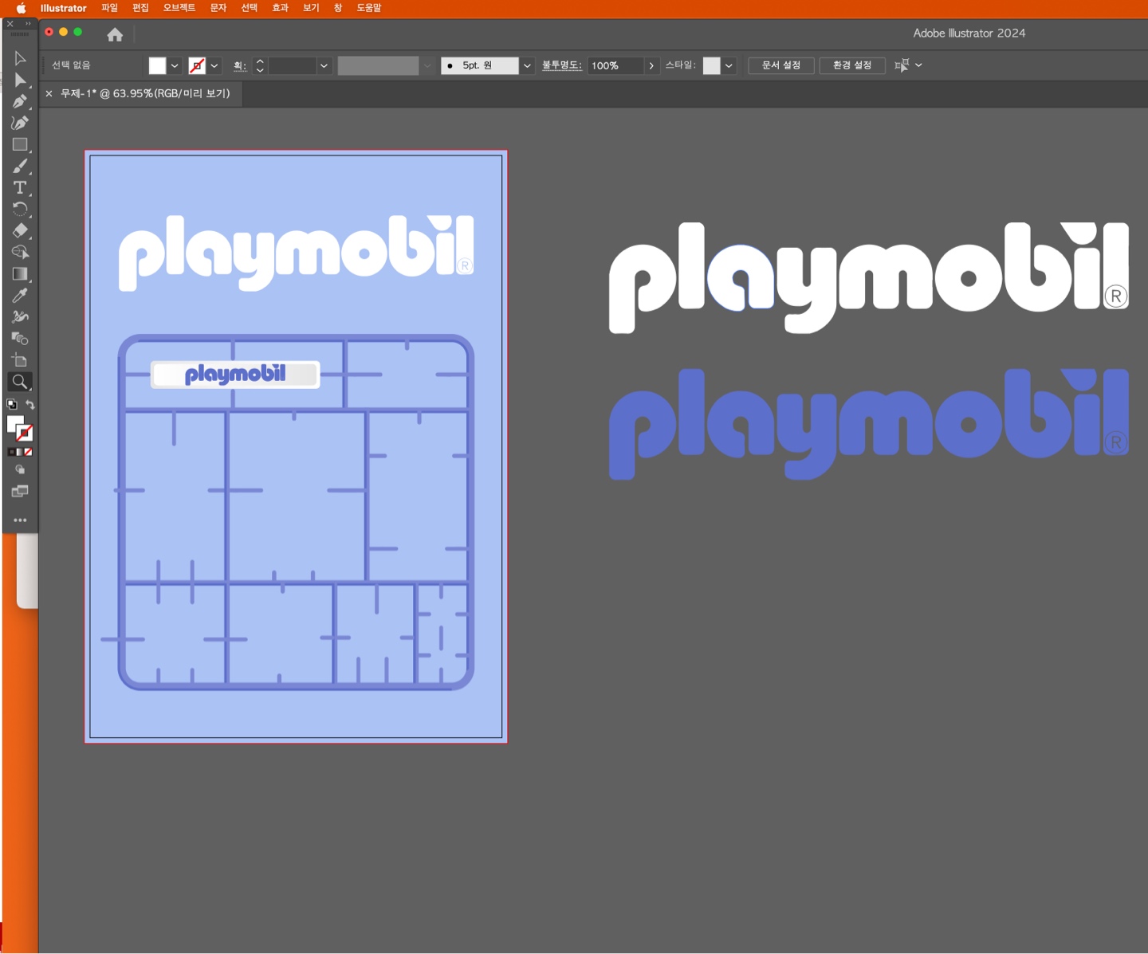Open the Illustrator app menu

pyautogui.click(x=64, y=8)
